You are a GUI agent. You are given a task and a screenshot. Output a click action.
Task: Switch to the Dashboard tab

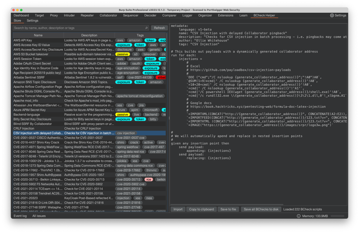tap(21, 15)
